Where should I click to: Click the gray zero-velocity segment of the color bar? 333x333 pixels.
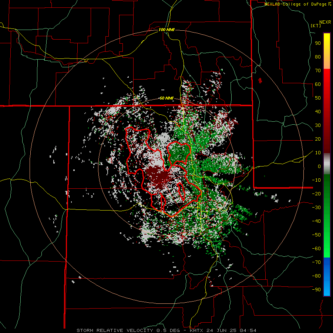[327, 164]
